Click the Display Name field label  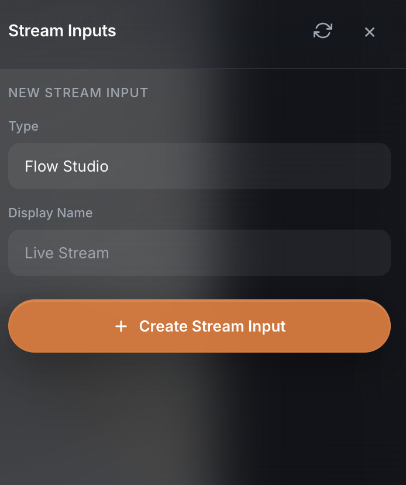click(50, 213)
